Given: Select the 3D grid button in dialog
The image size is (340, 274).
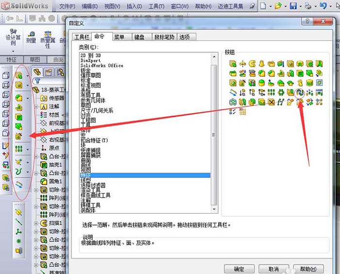Looking at the screenshot, I should [242, 111].
